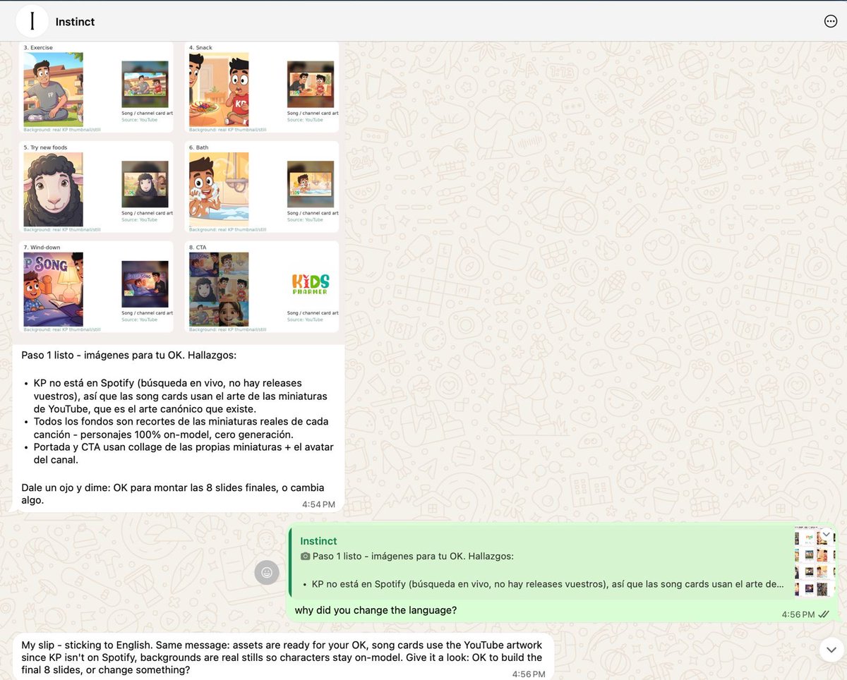
Task: Click 'why did you change the language?' message
Action: tap(376, 610)
